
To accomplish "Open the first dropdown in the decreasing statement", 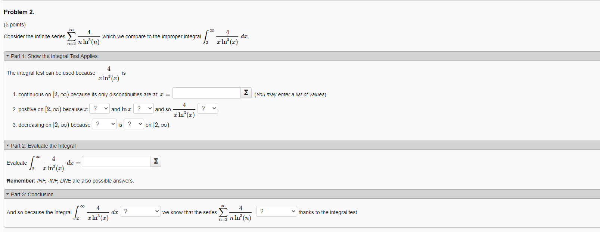I will [104, 124].
